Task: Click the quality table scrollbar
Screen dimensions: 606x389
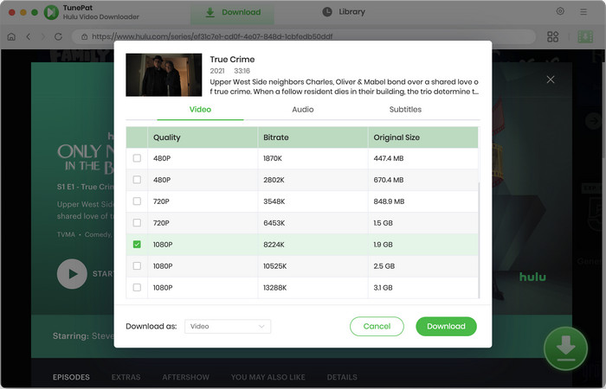Action: tap(479, 239)
